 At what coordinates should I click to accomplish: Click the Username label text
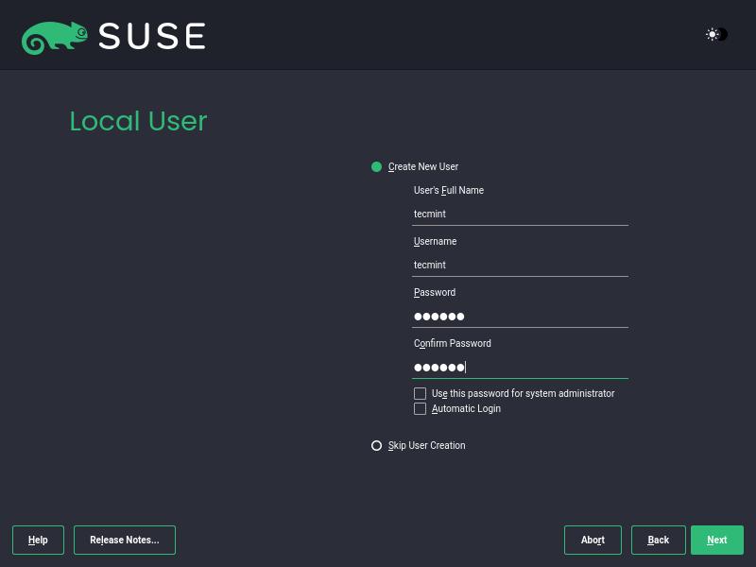436,242
